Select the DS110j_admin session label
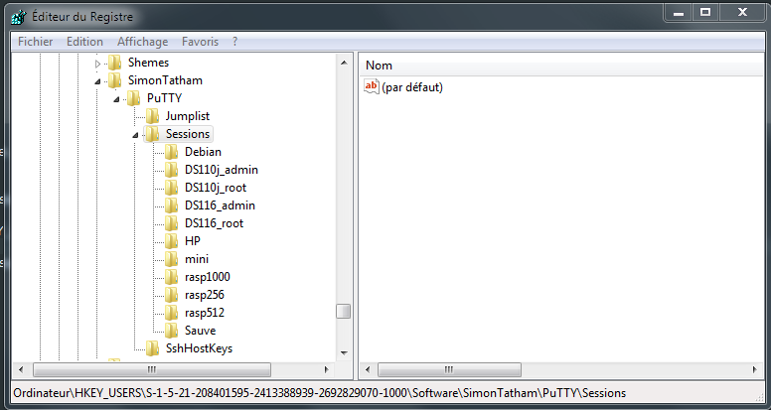 222,170
